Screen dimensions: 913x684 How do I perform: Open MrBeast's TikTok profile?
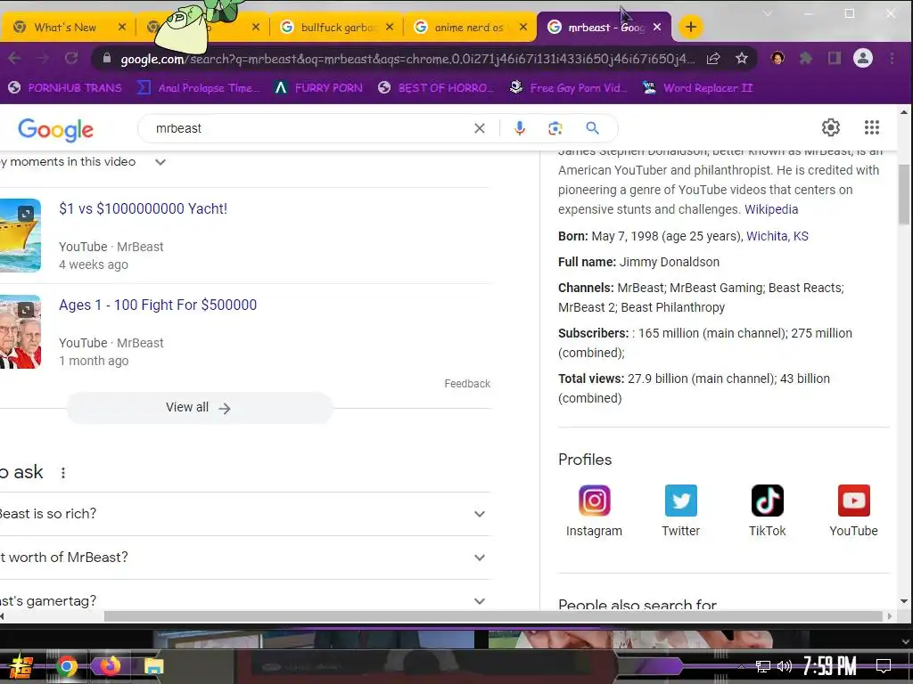[767, 510]
